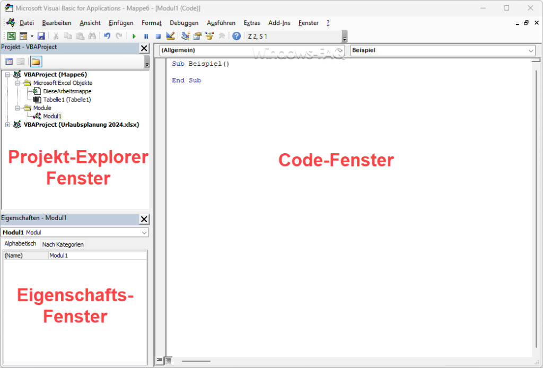The width and height of the screenshot is (543, 368).
Task: Open the (Allgemein) object dropdown
Action: click(340, 50)
